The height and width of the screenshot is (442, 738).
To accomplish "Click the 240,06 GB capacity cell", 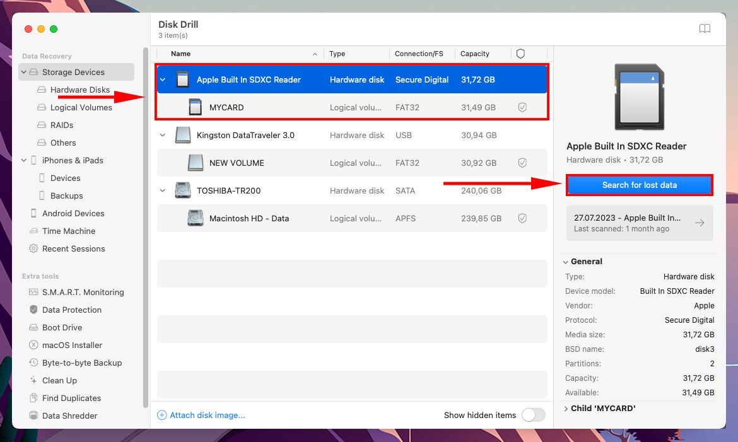I will (x=481, y=190).
